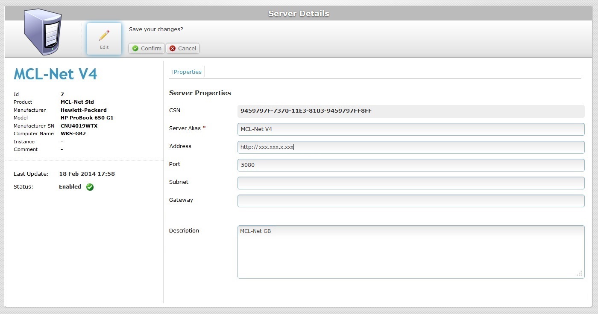
Task: Select serial number CNU4019WTX
Action: (79, 126)
